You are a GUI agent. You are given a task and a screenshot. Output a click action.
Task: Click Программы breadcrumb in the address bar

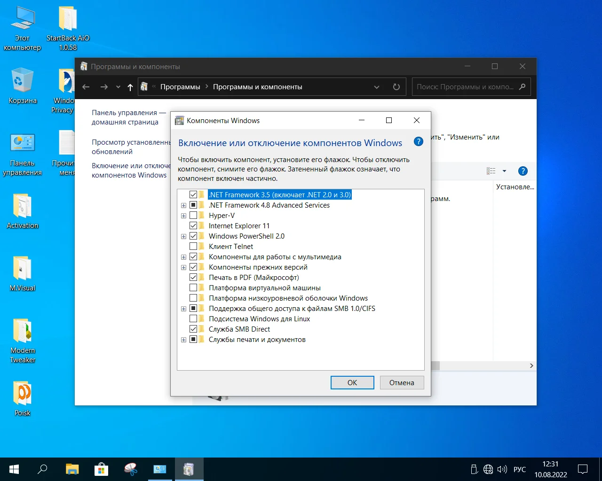point(180,87)
